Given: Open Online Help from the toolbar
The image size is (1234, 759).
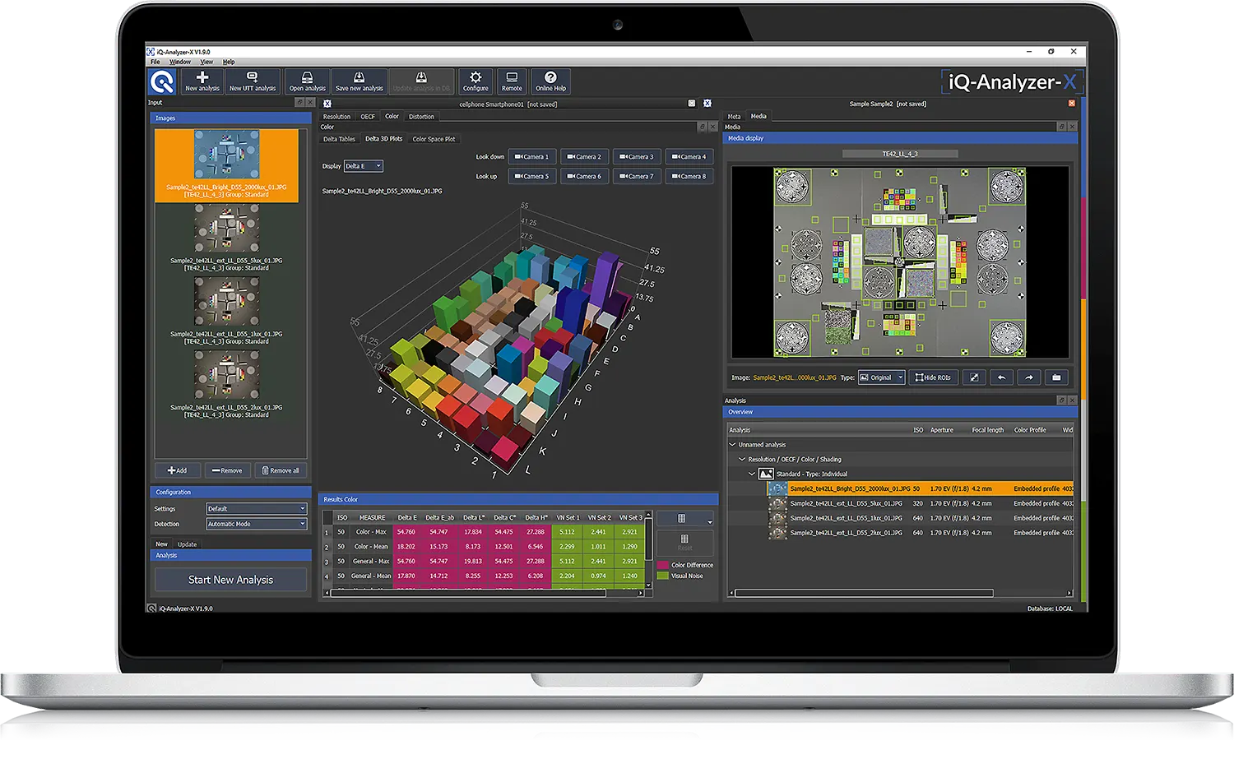Looking at the screenshot, I should tap(550, 81).
